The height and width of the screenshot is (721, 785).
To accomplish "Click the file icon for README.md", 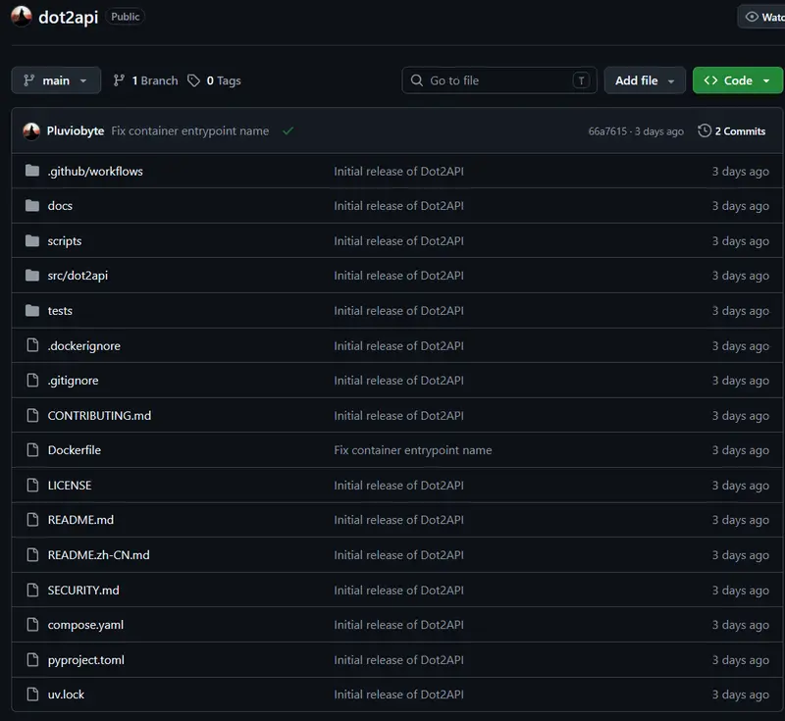I will (x=32, y=520).
